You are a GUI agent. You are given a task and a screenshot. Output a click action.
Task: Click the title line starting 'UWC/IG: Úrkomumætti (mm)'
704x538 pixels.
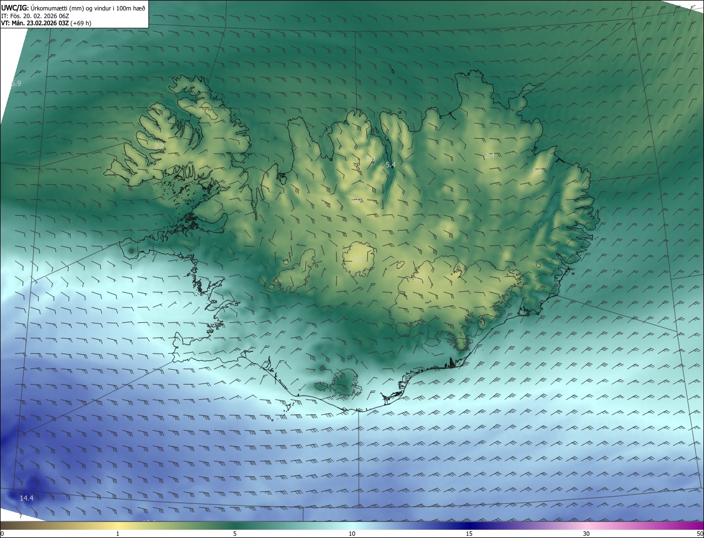73,8
